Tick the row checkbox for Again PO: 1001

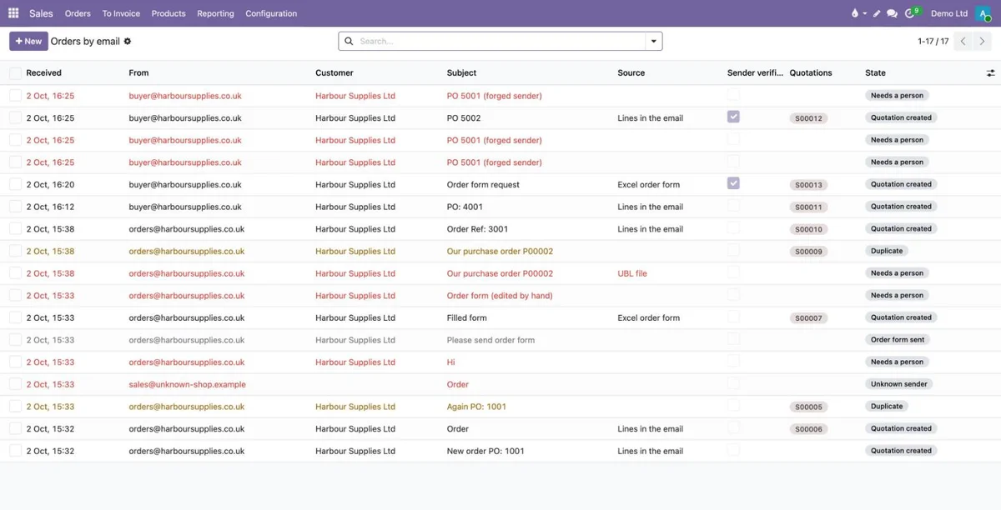[x=15, y=407]
